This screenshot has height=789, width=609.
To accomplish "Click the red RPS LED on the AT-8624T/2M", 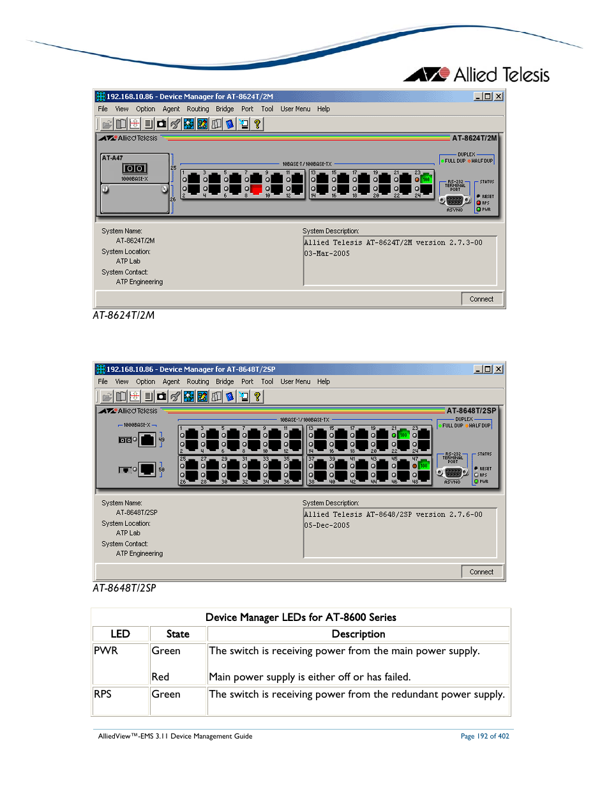I will 479,203.
